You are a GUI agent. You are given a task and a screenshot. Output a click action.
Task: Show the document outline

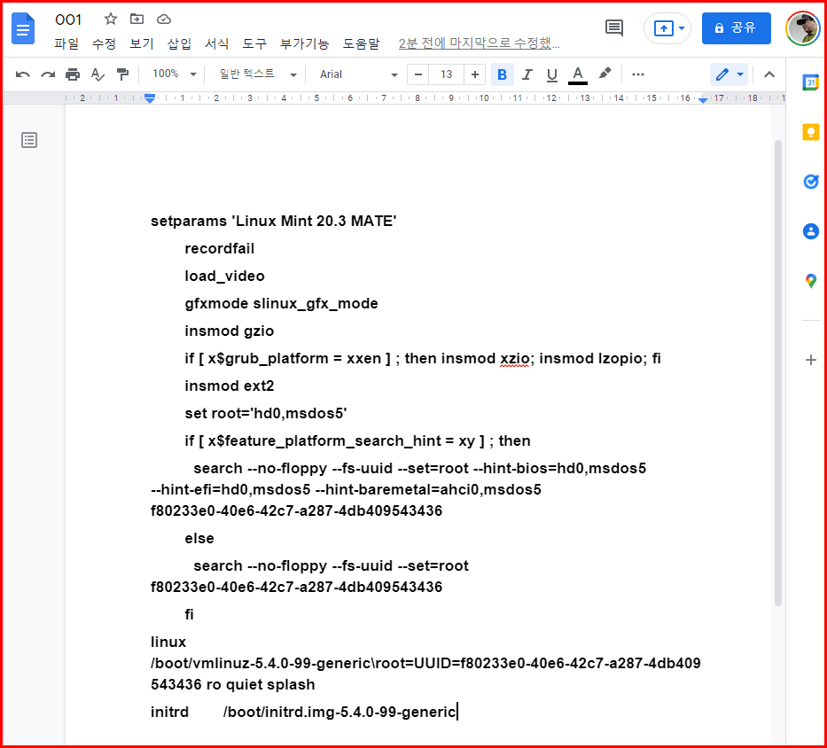[29, 140]
